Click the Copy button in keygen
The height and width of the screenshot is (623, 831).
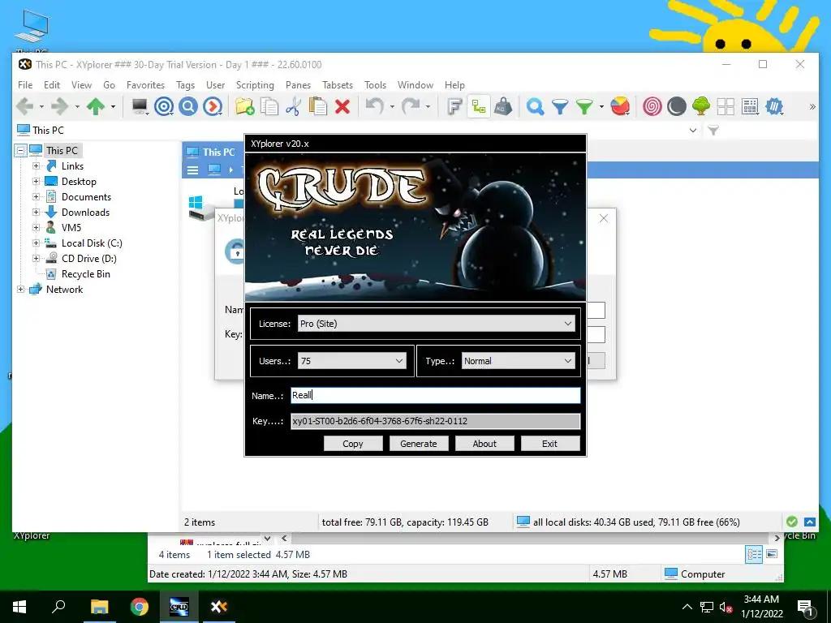coord(353,444)
